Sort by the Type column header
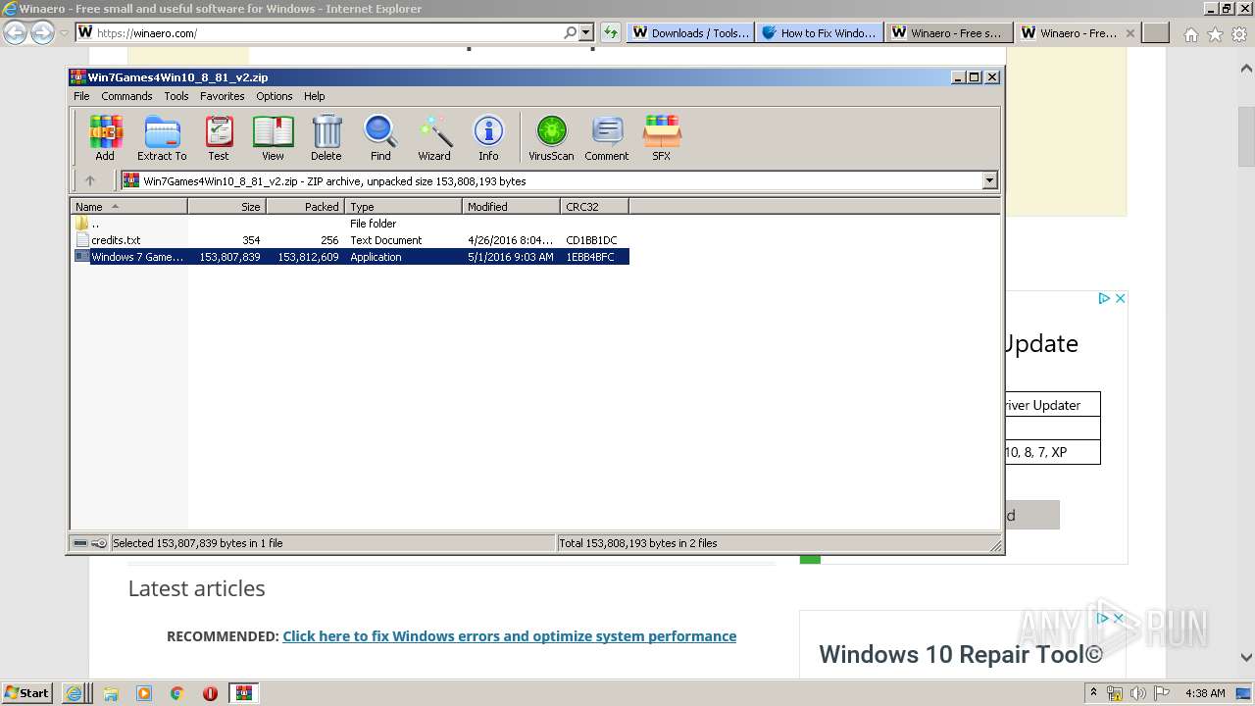 click(403, 207)
